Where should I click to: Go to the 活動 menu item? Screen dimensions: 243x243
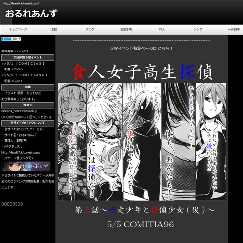[54, 29]
